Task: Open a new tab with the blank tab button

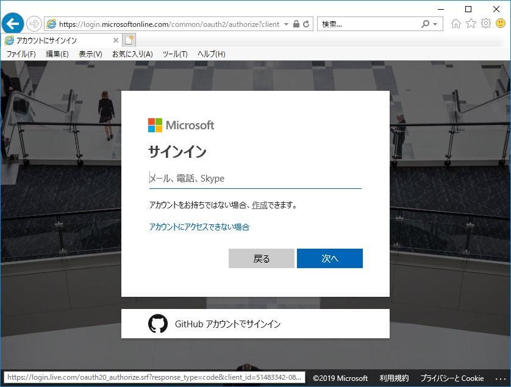Action: point(129,40)
